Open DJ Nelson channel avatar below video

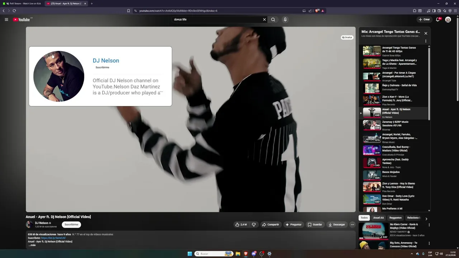pyautogui.click(x=29, y=225)
